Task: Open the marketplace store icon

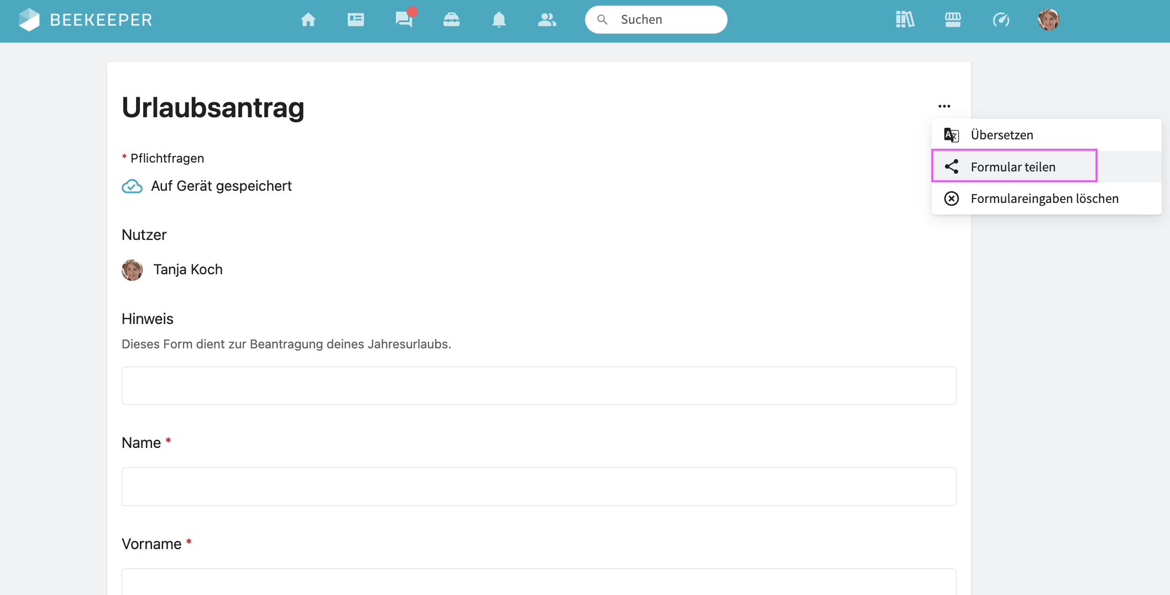Action: click(953, 20)
